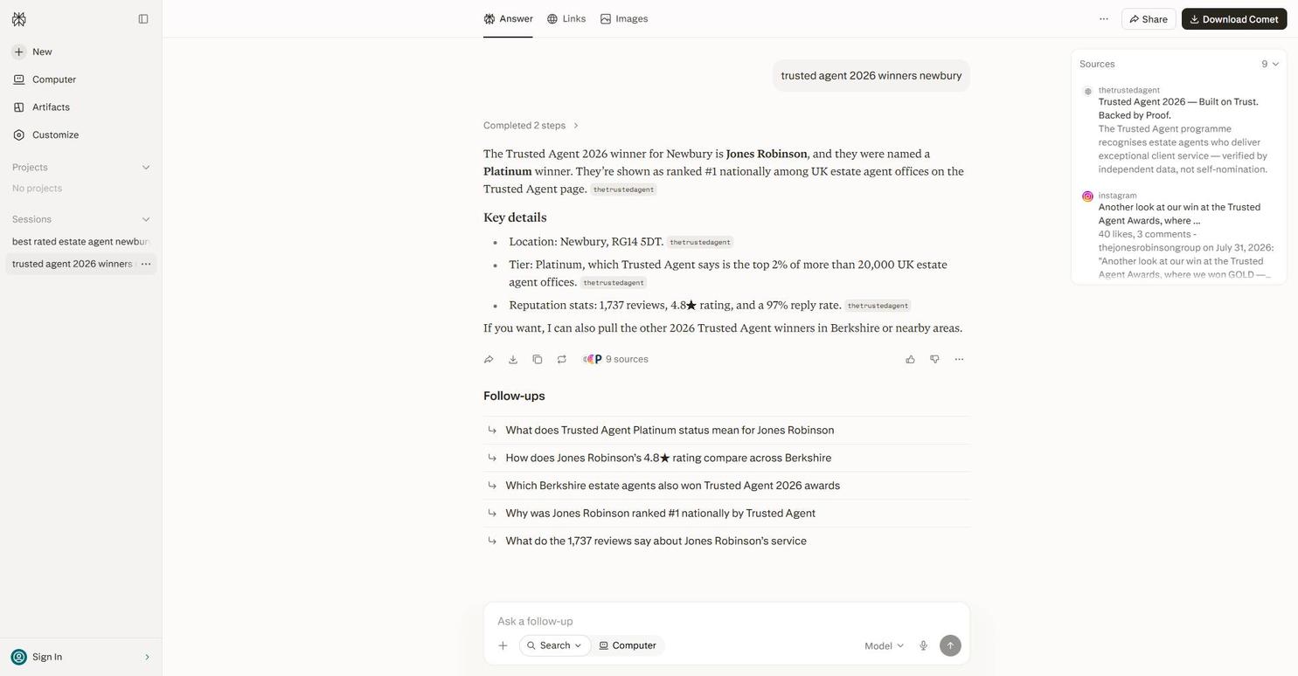Click the thumbs up icon
This screenshot has width=1298, height=676.
tap(910, 360)
